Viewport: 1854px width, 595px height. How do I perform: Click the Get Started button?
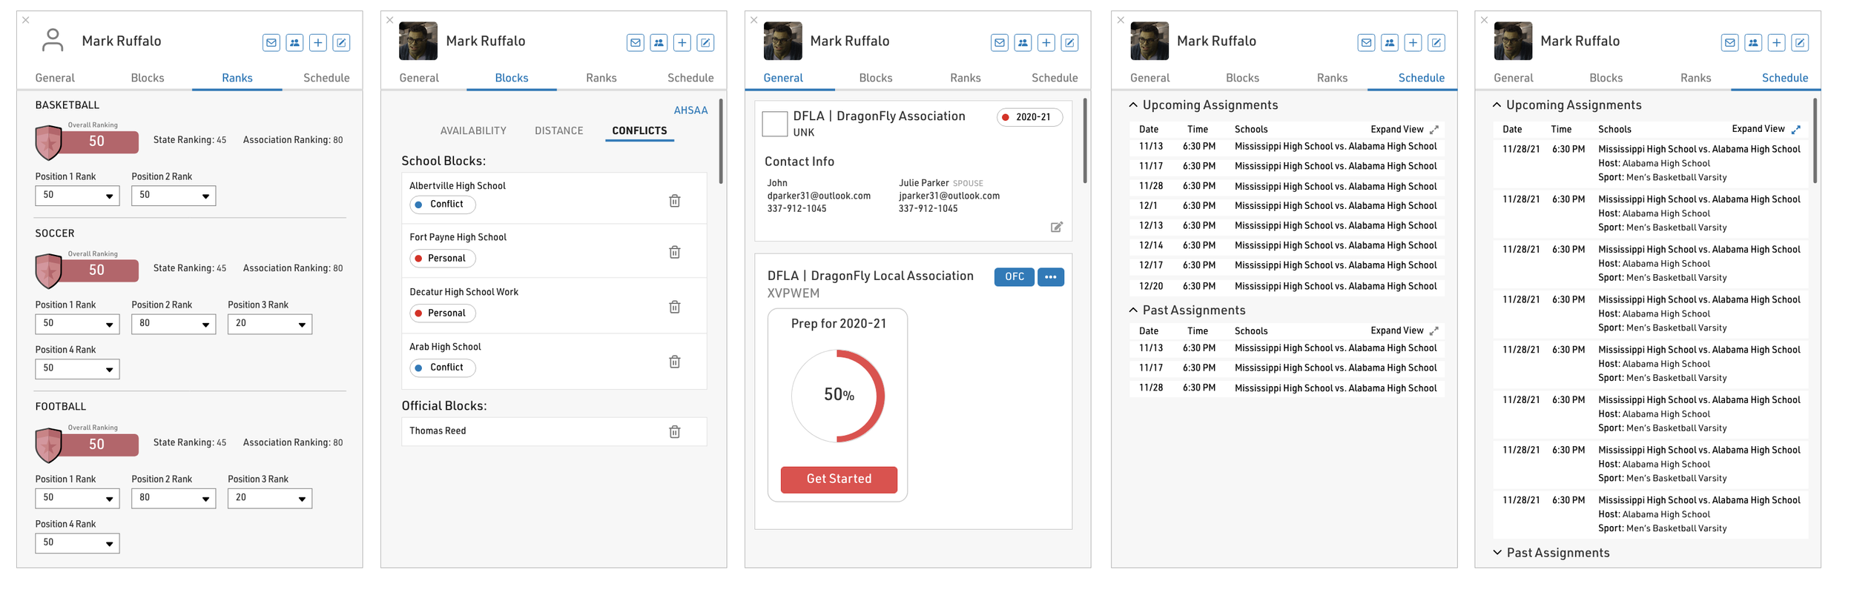click(839, 479)
